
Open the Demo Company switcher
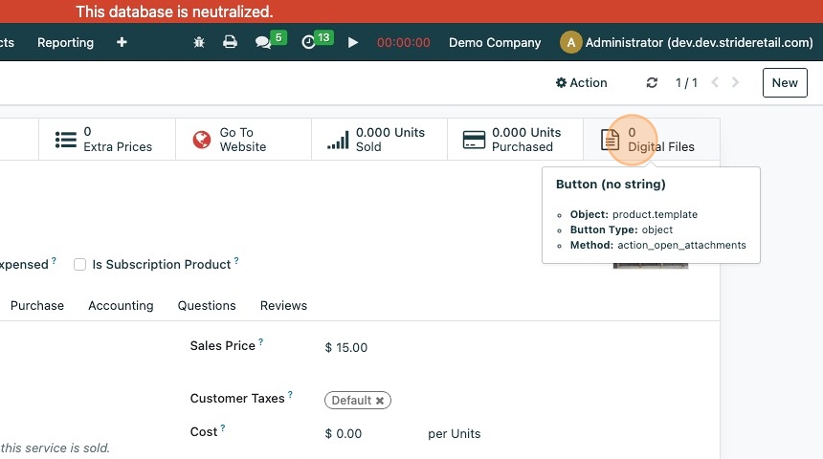(495, 43)
